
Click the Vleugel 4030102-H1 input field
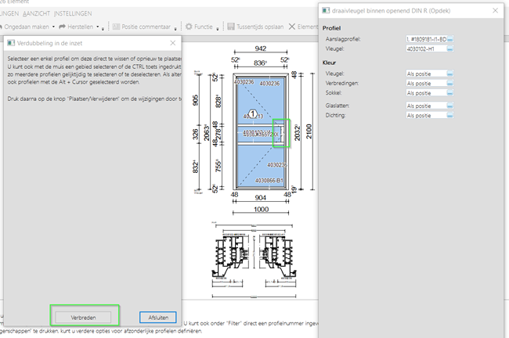pos(426,49)
